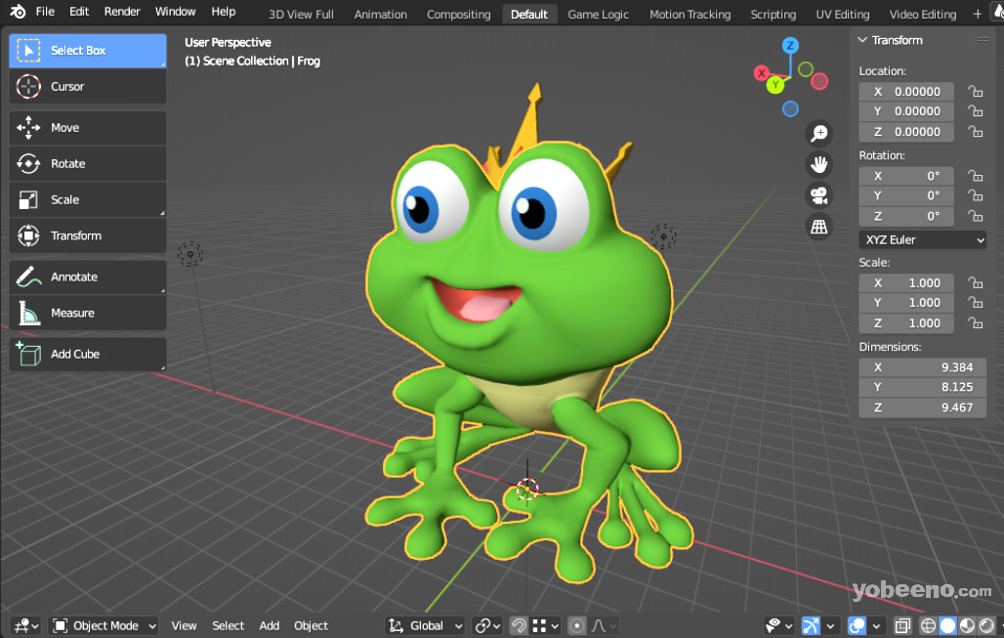Click the Location X value field
Image resolution: width=1004 pixels, height=638 pixels.
(906, 92)
